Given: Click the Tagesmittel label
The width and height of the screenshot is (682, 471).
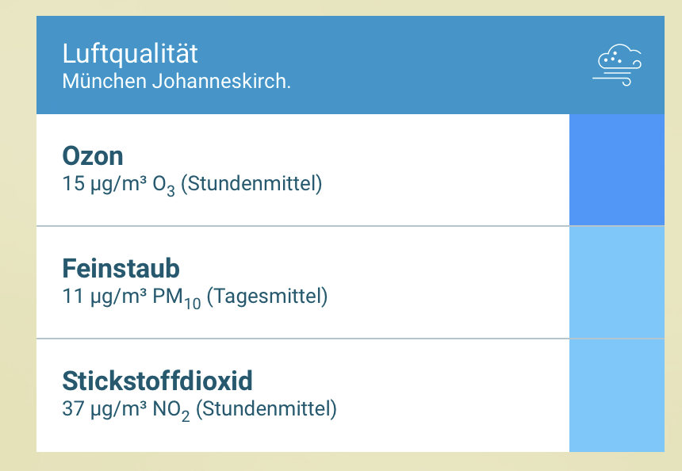Looking at the screenshot, I should [267, 297].
